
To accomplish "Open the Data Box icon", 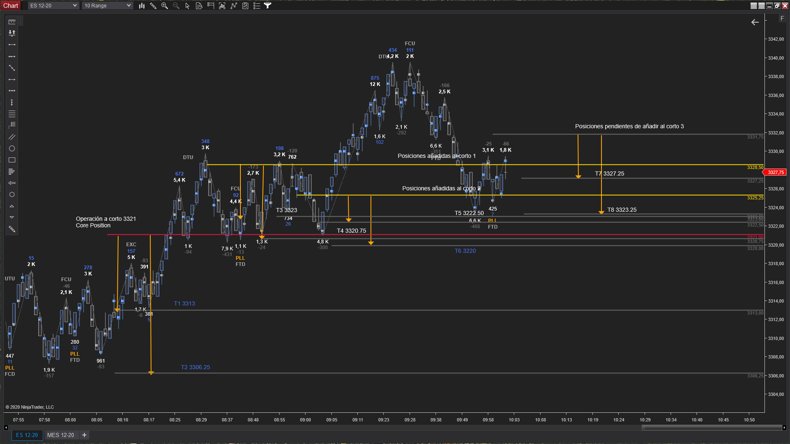I will (199, 6).
